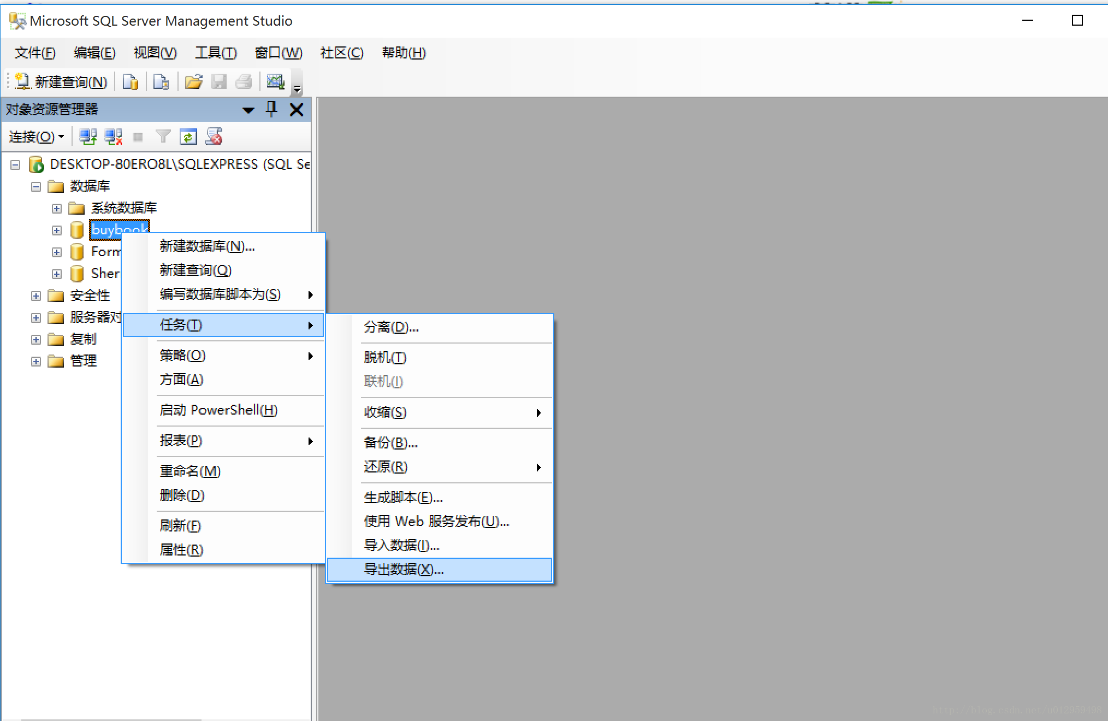Open the 工具(T) menu
1108x721 pixels.
click(x=216, y=53)
